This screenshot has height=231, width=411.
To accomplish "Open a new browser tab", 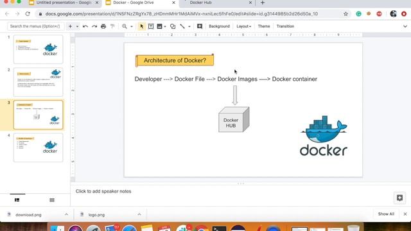I will click(263, 3).
